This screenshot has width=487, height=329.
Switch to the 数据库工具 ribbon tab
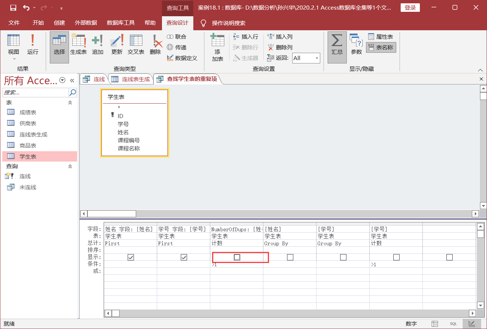121,22
